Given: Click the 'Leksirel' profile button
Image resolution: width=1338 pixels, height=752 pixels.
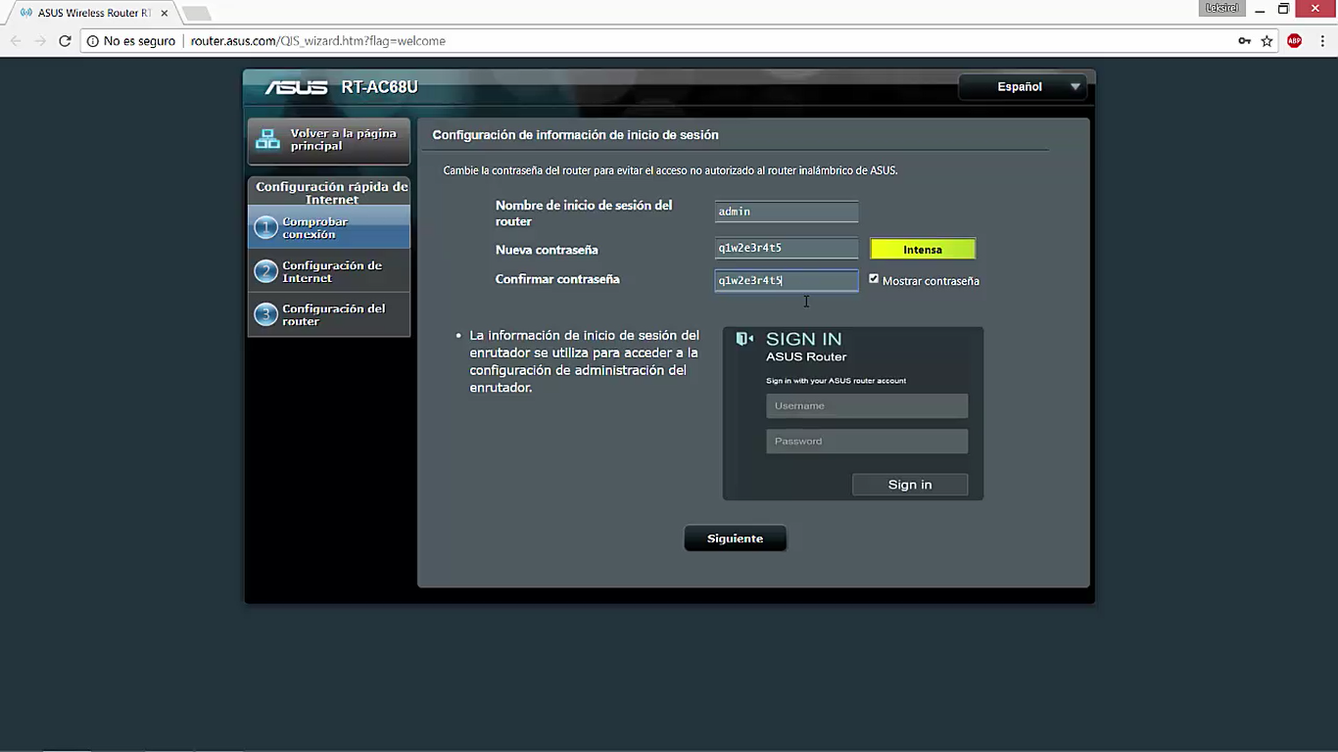Looking at the screenshot, I should point(1222,8).
